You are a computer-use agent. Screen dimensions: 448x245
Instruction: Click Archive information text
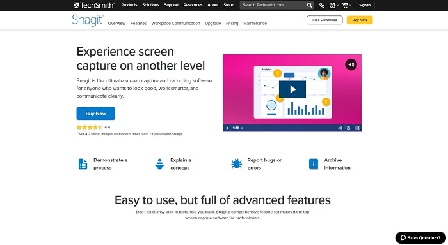coord(337,164)
